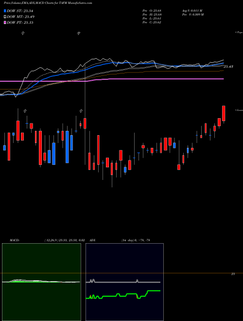The width and height of the screenshot is (243, 321).
Task: Click the blue DOW ST legend swatch
Action: click(5, 11)
